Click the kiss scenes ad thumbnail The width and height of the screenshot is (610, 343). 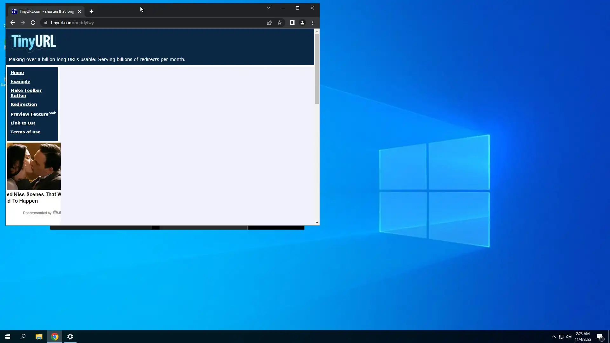tap(34, 166)
